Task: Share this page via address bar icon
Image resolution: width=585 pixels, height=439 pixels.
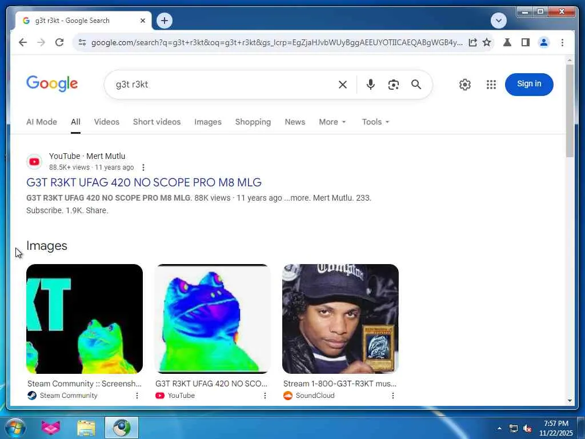Action: point(472,42)
